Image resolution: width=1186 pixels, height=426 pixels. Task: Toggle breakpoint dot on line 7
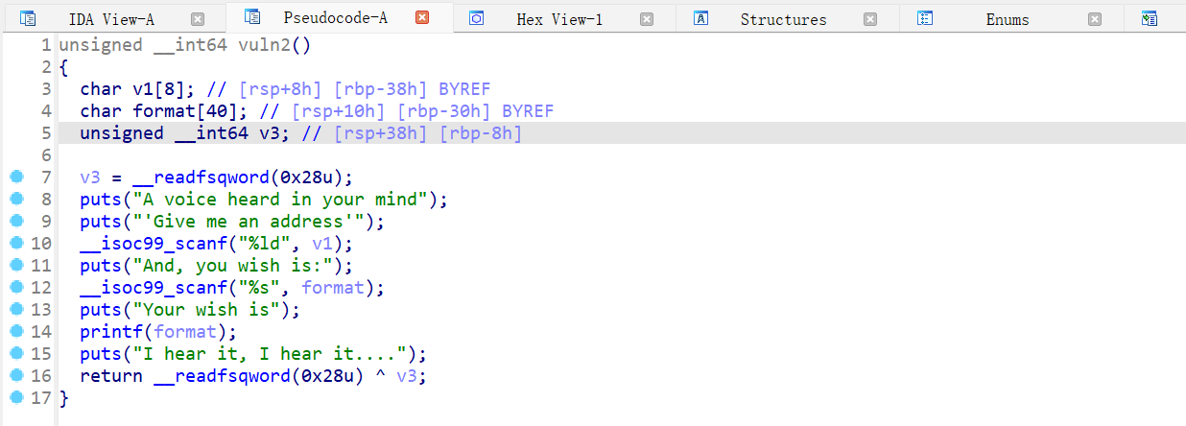(x=16, y=177)
